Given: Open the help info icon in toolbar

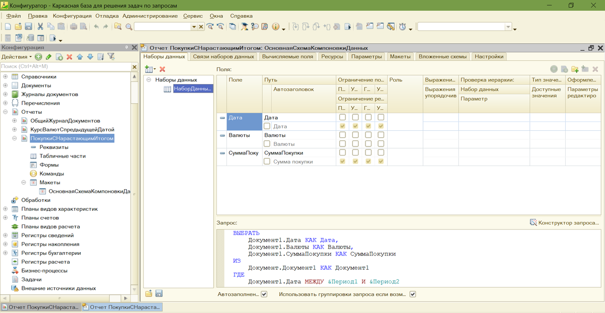Looking at the screenshot, I should pyautogui.click(x=276, y=27).
